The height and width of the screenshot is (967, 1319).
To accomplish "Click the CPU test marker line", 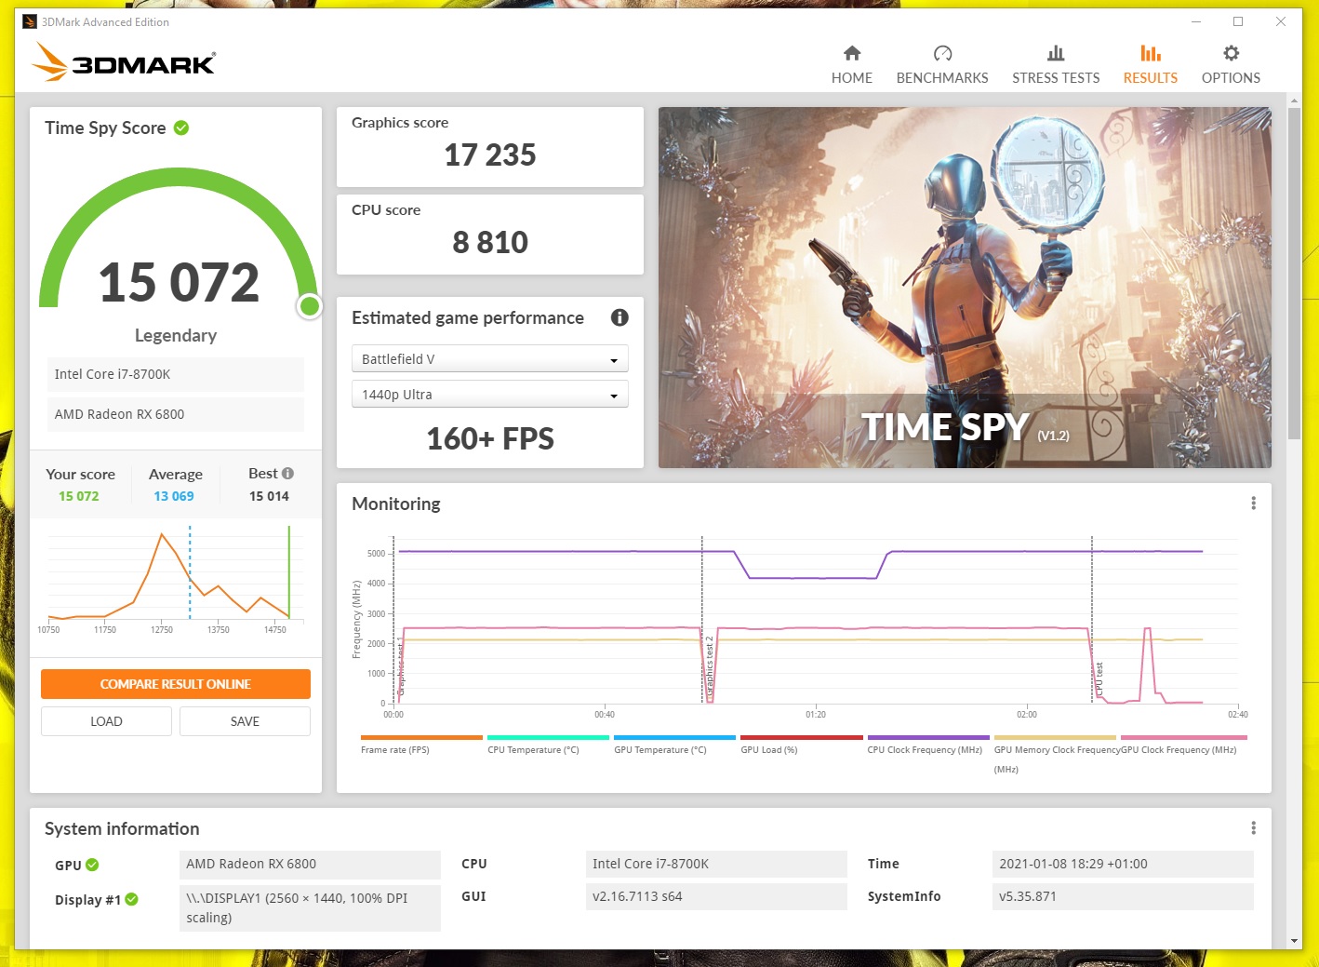I will [x=1092, y=619].
